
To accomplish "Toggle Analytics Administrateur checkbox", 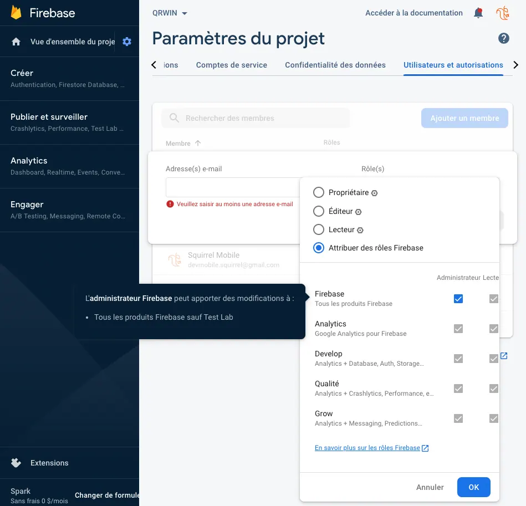I will click(458, 329).
